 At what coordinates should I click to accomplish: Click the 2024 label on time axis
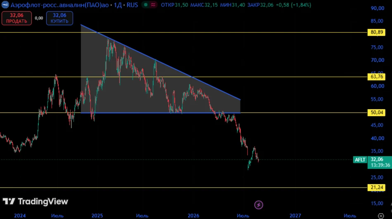click(x=20, y=216)
